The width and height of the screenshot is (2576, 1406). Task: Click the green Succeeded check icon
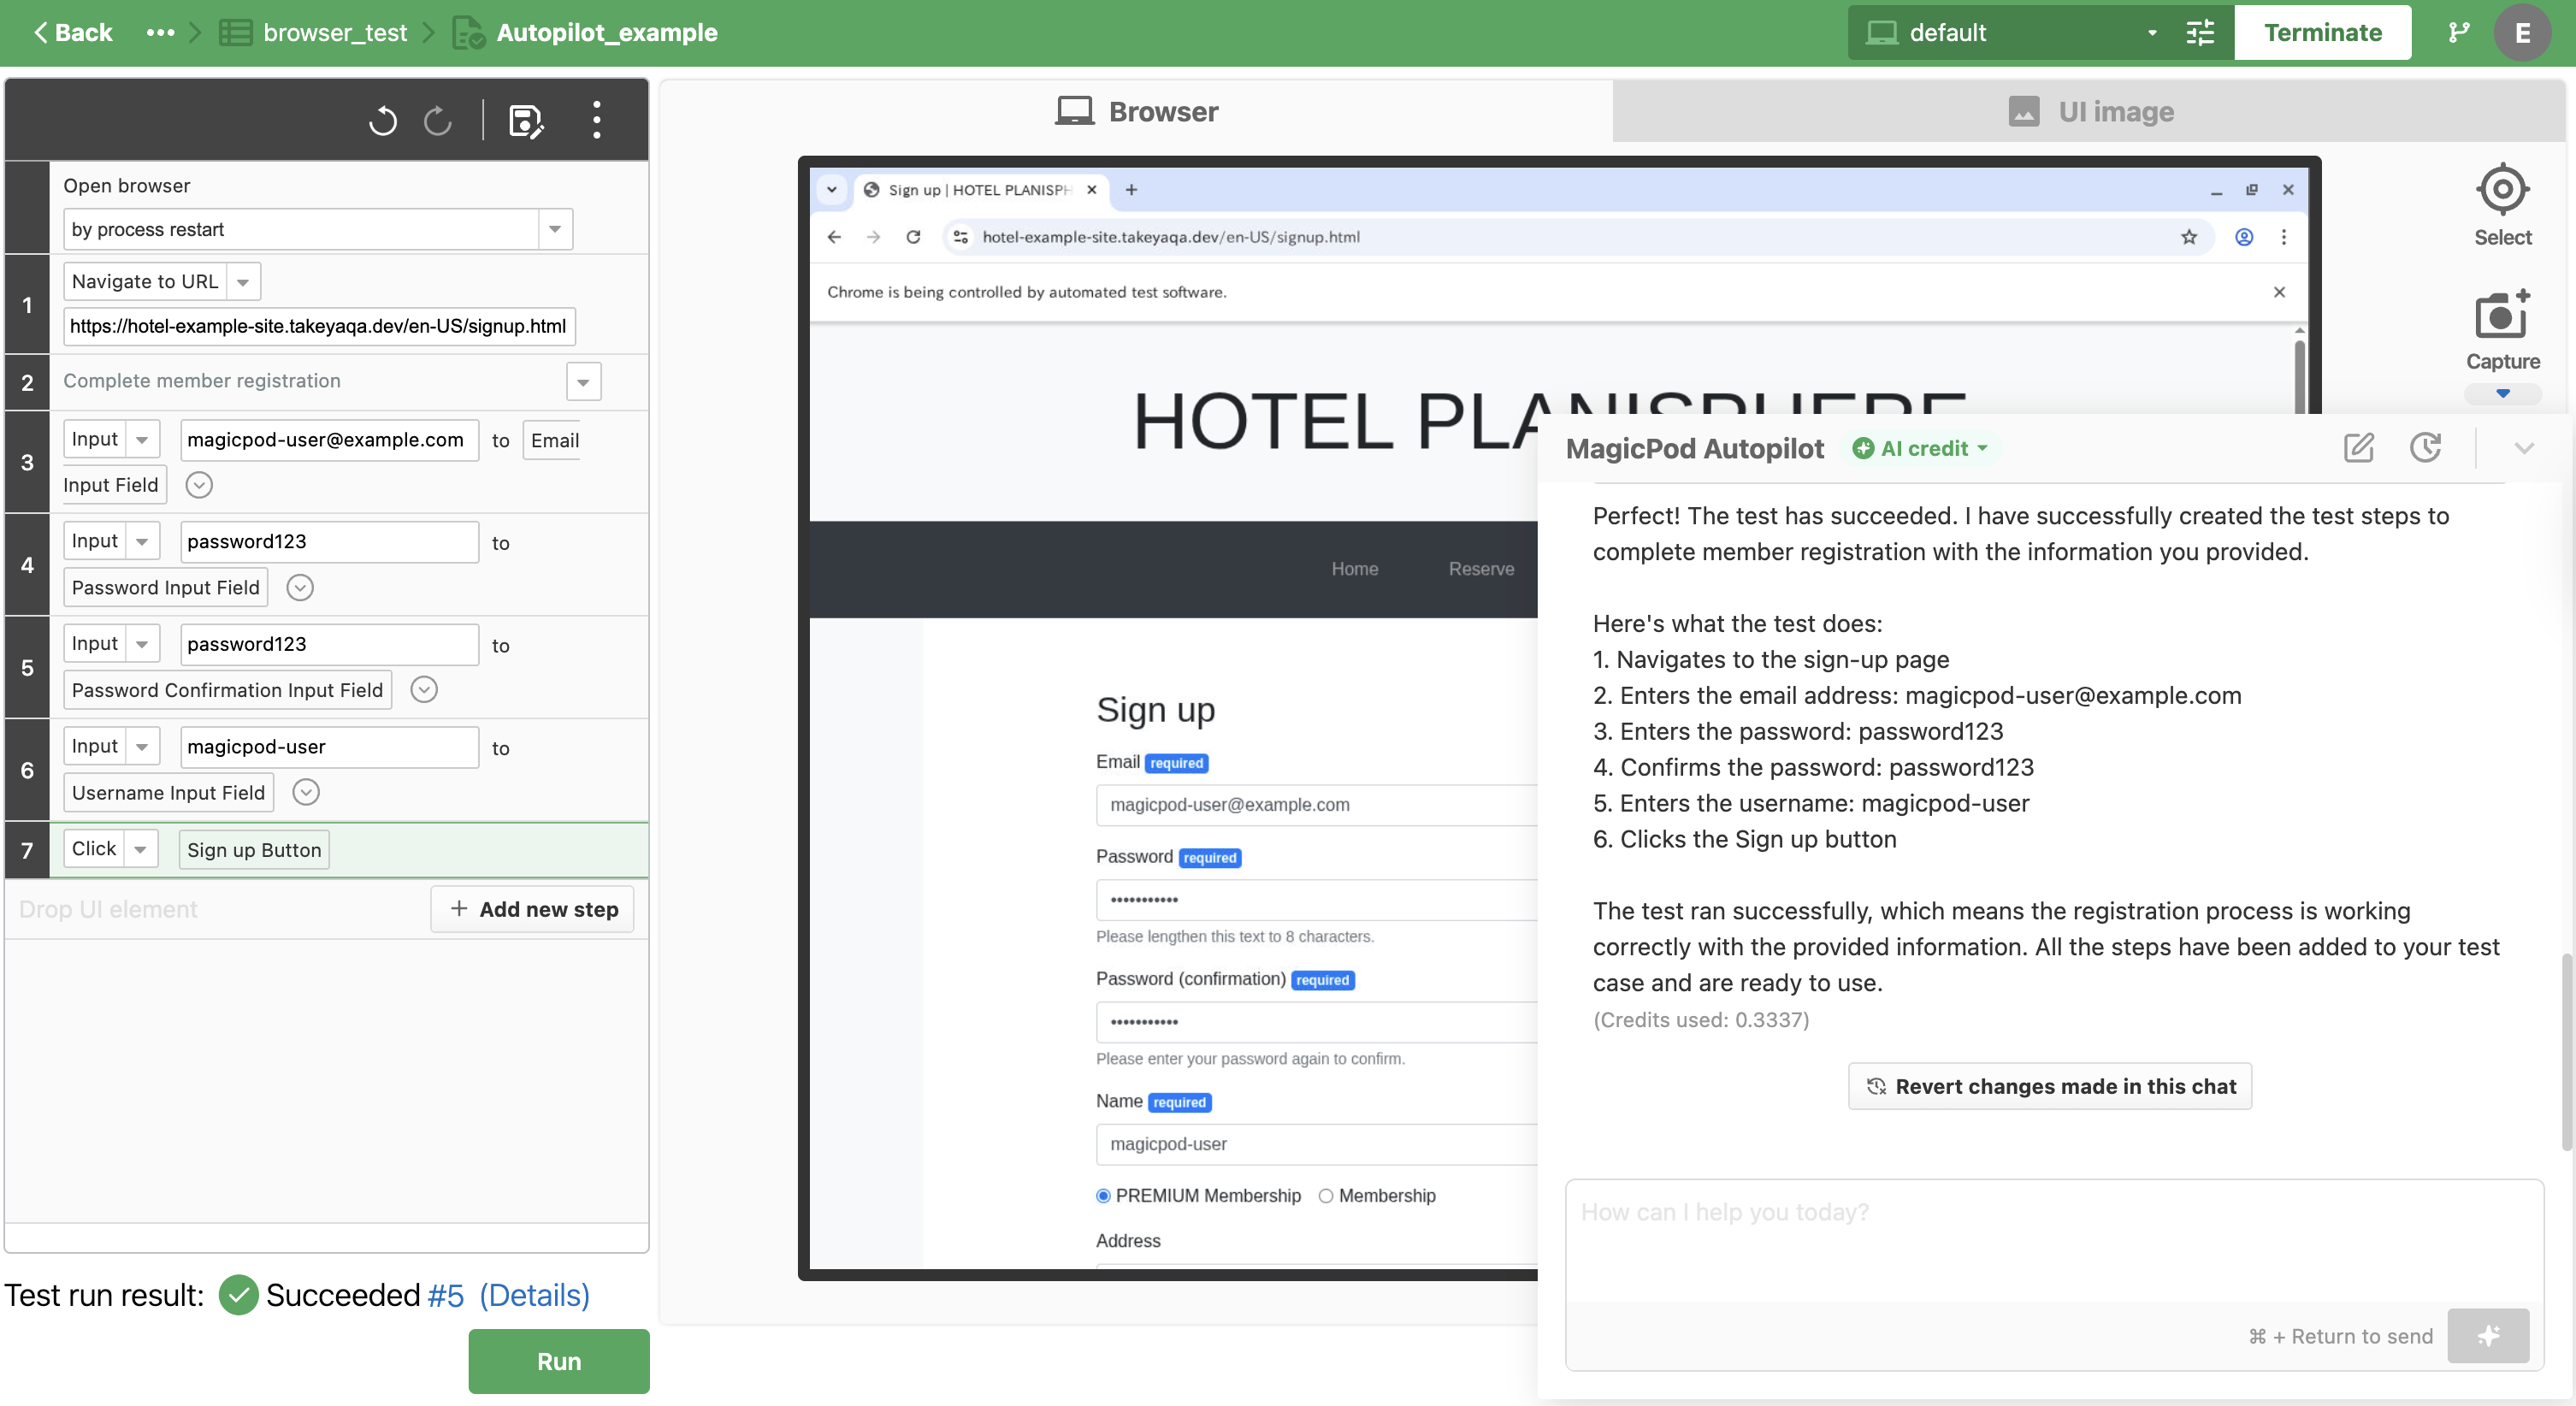coord(239,1295)
